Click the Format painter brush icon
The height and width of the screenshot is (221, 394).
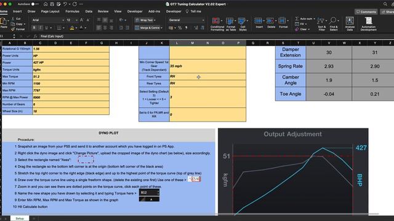click(13, 29)
